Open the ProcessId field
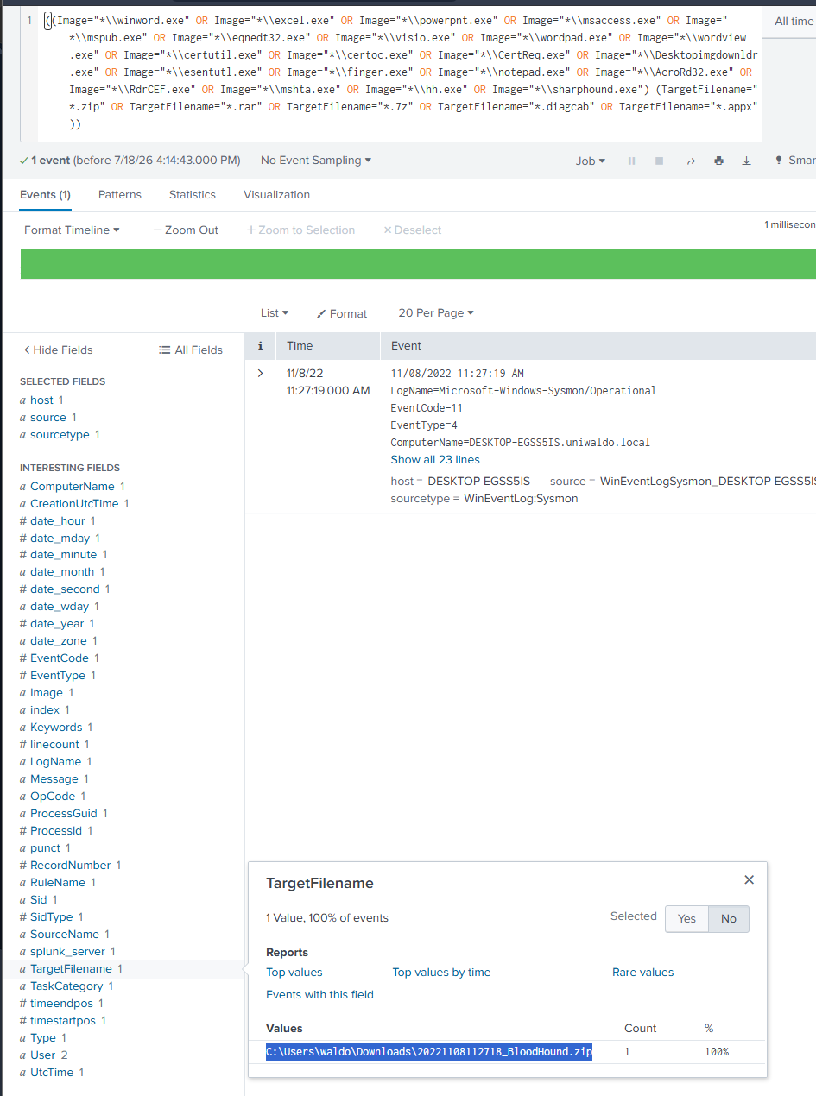816x1096 pixels. (56, 830)
